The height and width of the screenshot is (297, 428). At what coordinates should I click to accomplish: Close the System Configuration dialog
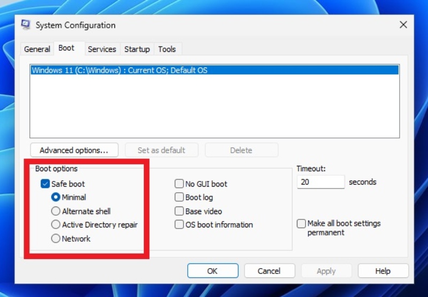[x=403, y=25]
